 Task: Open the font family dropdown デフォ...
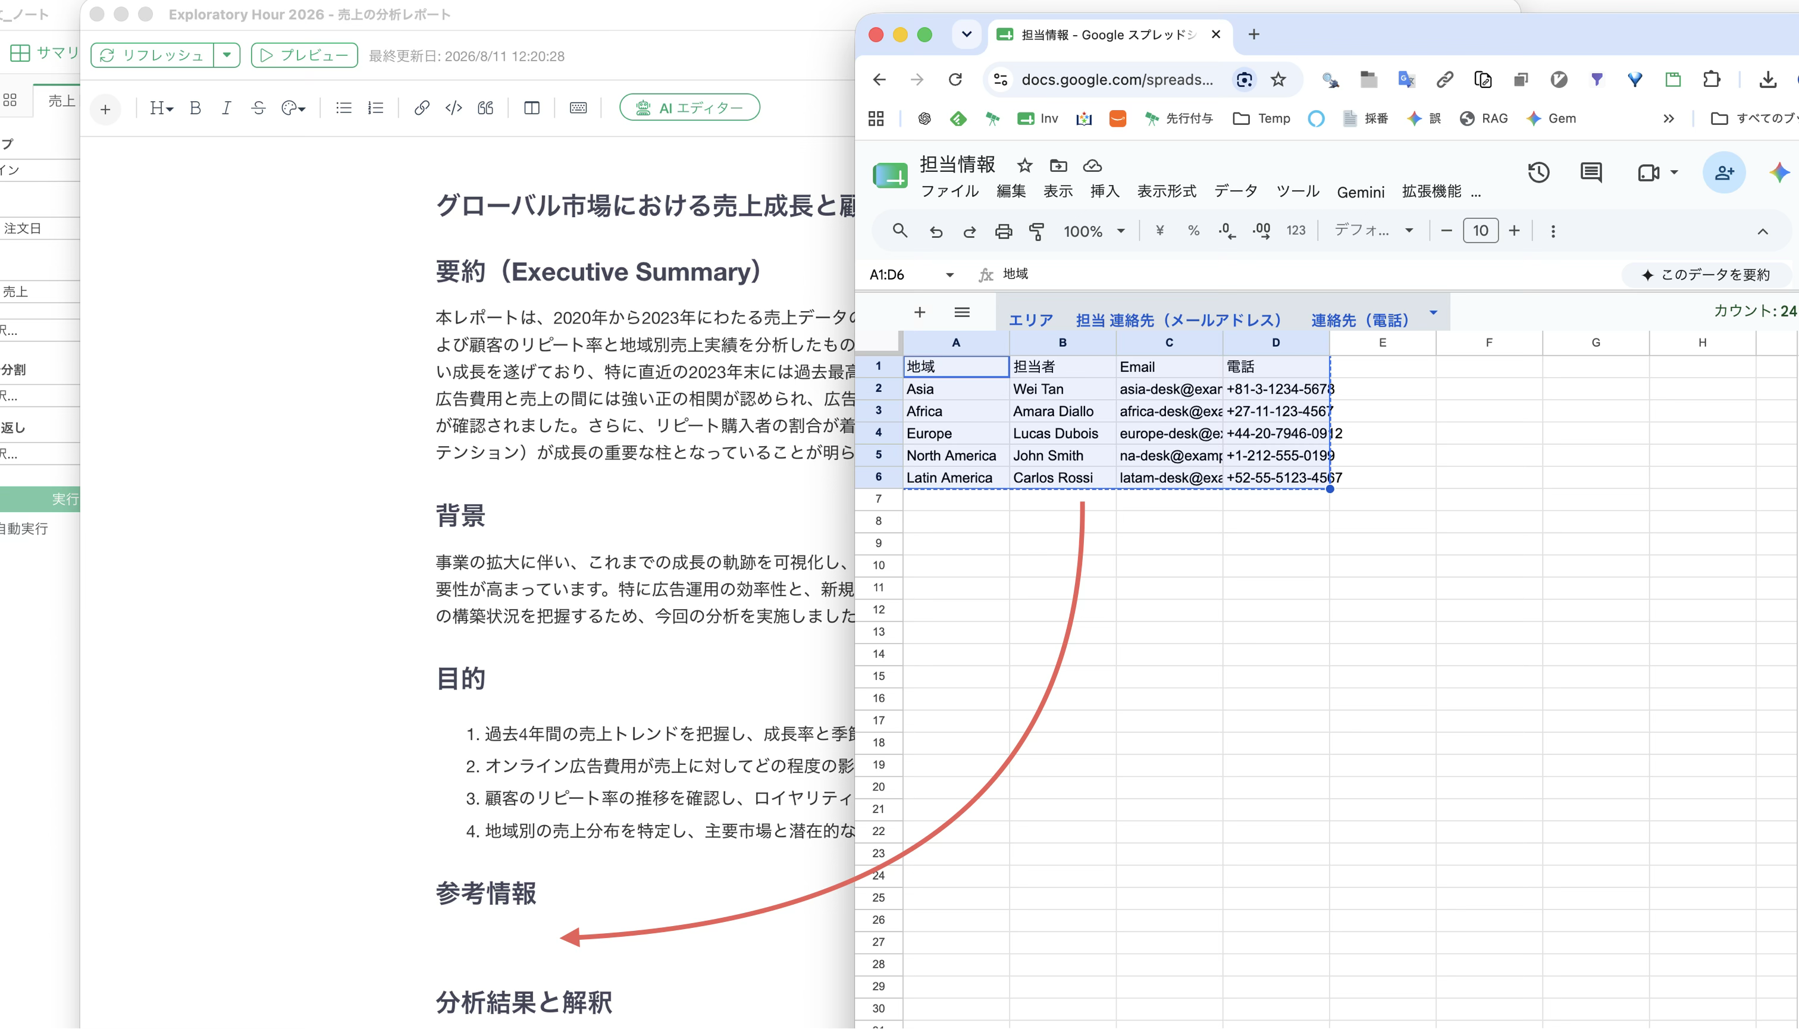(x=1373, y=231)
